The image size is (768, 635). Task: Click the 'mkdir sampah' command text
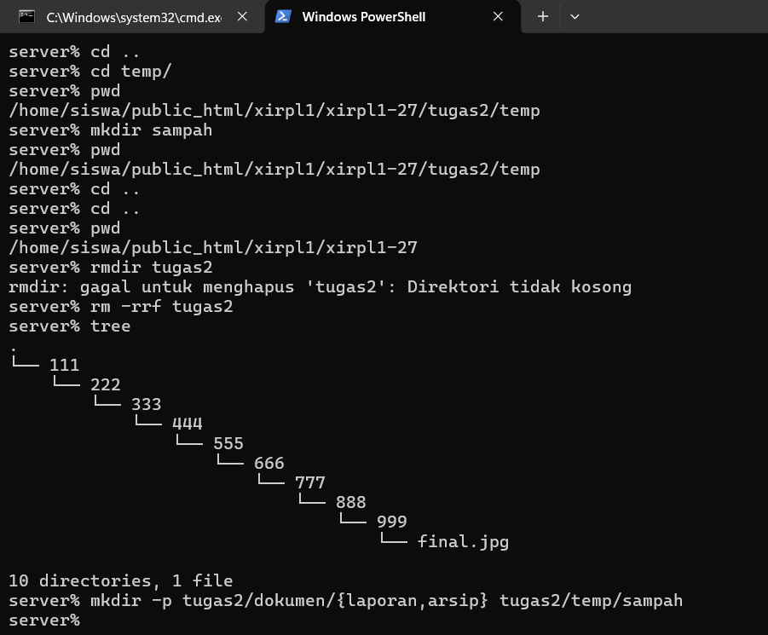coord(152,130)
